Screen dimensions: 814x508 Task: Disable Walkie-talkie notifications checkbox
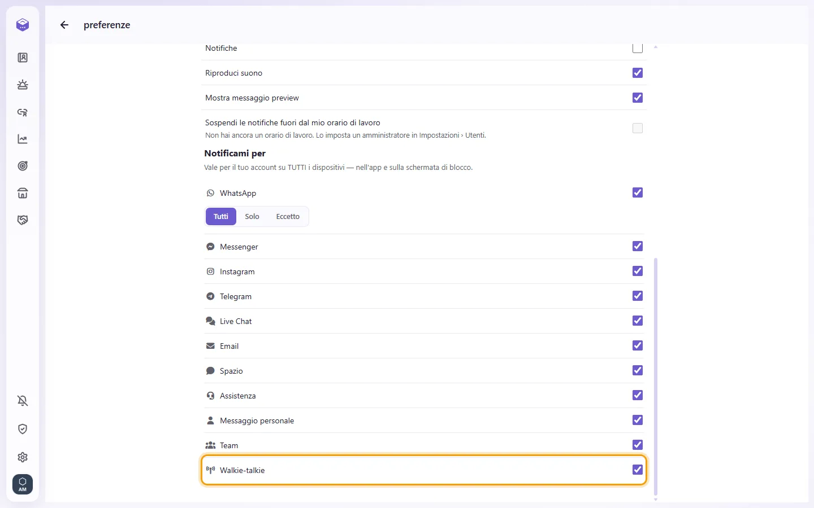point(638,470)
